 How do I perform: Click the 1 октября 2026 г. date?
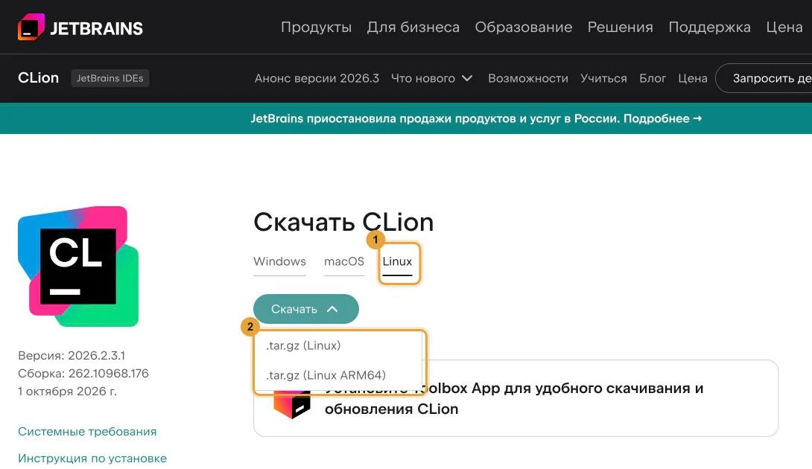coord(67,392)
